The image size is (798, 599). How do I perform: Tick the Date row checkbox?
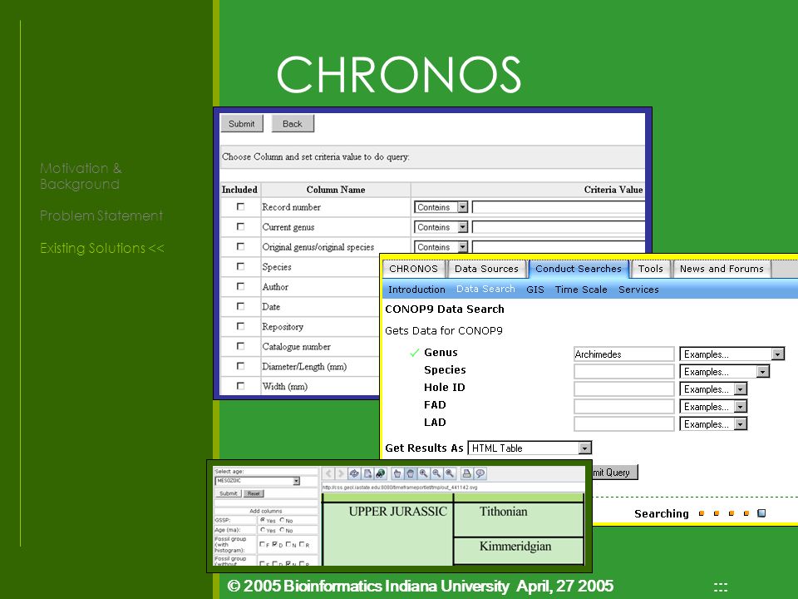click(x=241, y=306)
